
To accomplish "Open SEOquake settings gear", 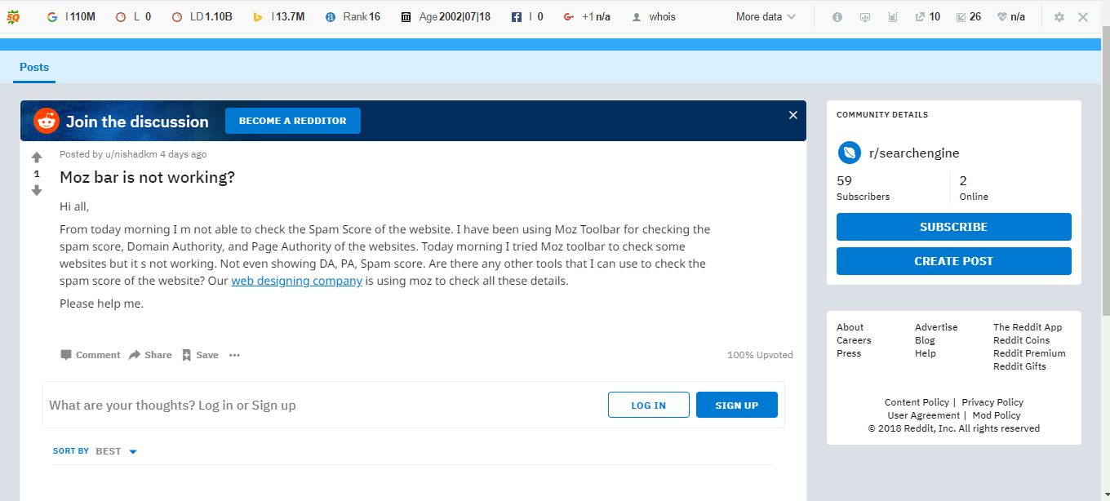I will (x=1059, y=17).
